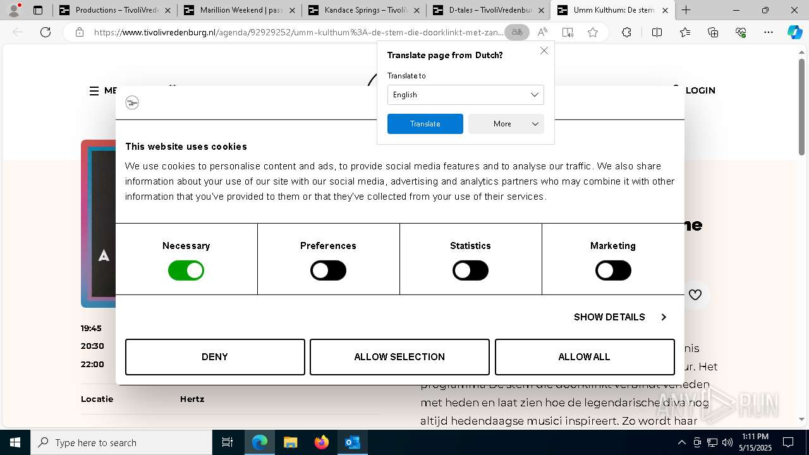Click the ALLOW SELECTION button

click(x=399, y=357)
